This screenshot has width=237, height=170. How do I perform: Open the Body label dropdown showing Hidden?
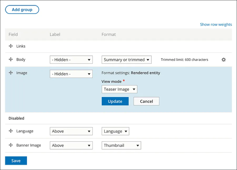tap(71, 59)
